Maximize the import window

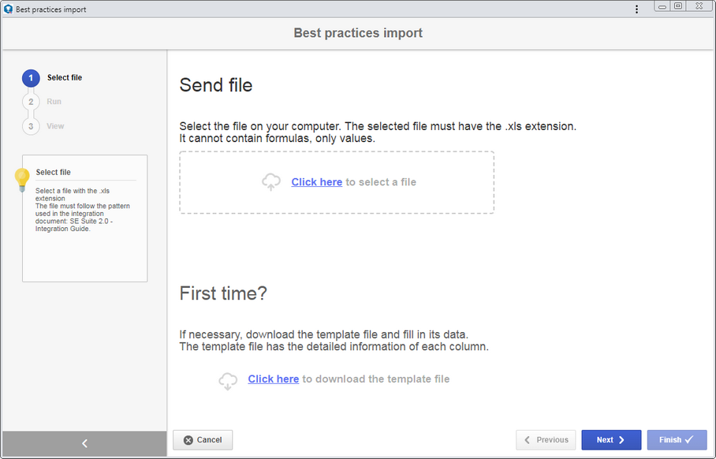(678, 6)
